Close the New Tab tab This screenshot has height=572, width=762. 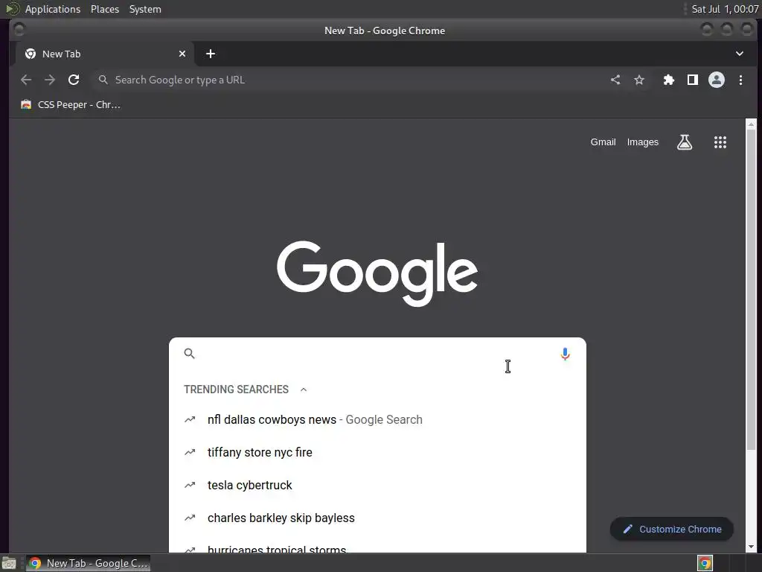(182, 54)
